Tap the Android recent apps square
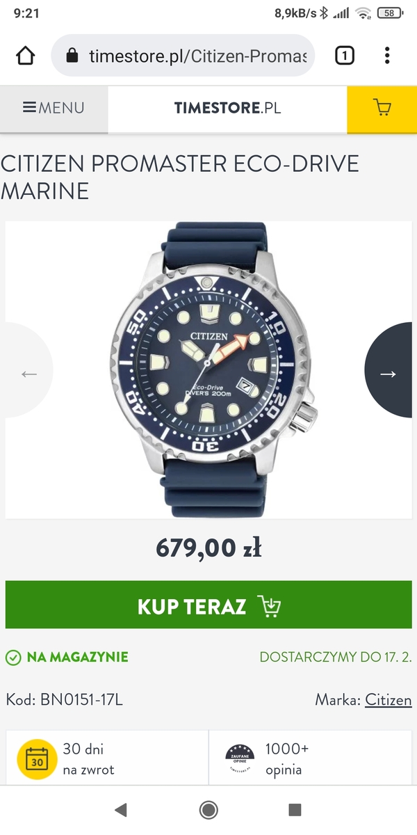Image resolution: width=417 pixels, height=835 pixels. 295,809
